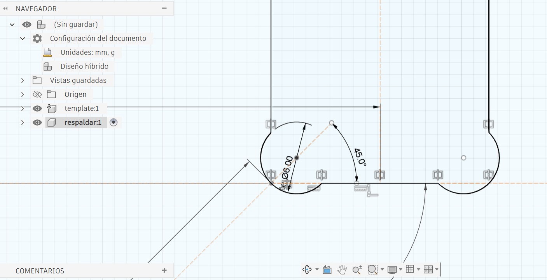This screenshot has width=547, height=280.
Task: Click the respaldar:1 component cube icon
Action: 51,122
